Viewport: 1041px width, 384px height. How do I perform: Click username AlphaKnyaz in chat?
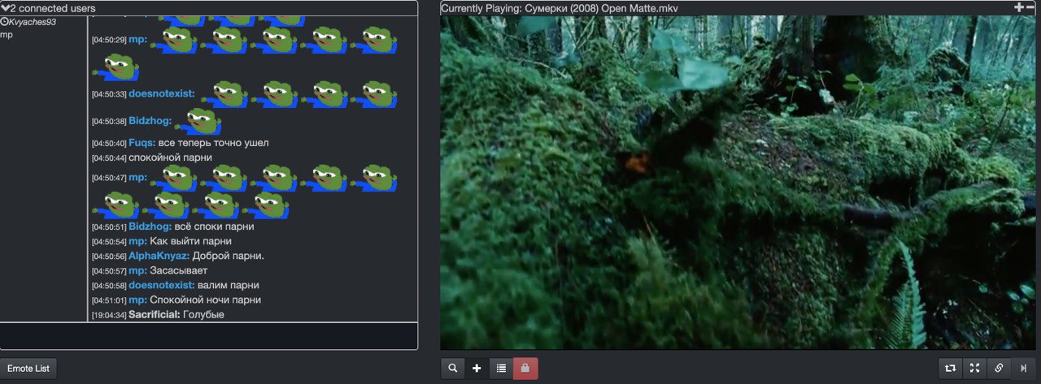[x=159, y=256]
